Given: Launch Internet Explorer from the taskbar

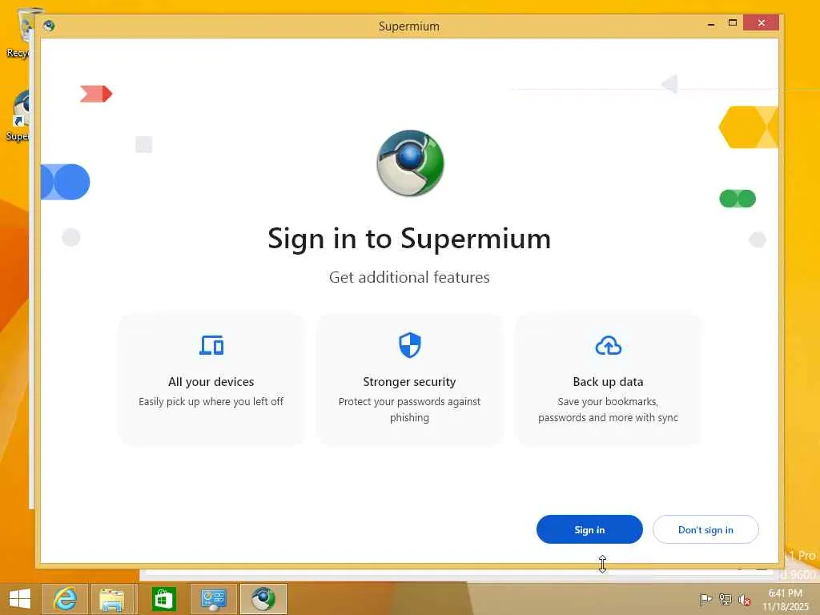Looking at the screenshot, I should tap(65, 599).
